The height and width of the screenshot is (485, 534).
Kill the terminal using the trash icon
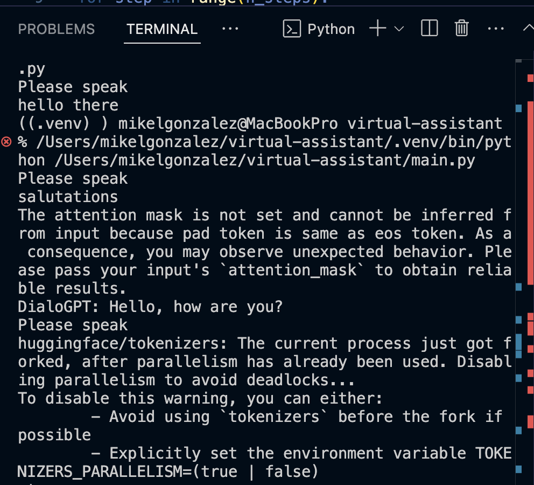(x=462, y=28)
